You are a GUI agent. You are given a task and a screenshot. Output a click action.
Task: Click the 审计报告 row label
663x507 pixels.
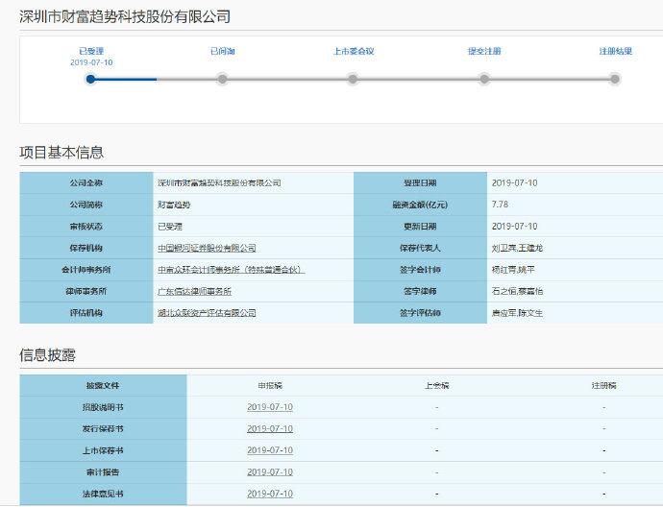pos(103,471)
